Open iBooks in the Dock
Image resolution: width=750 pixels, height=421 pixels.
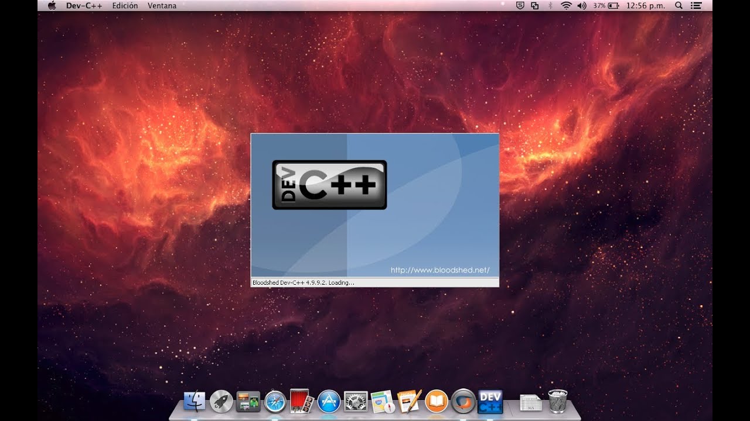437,402
